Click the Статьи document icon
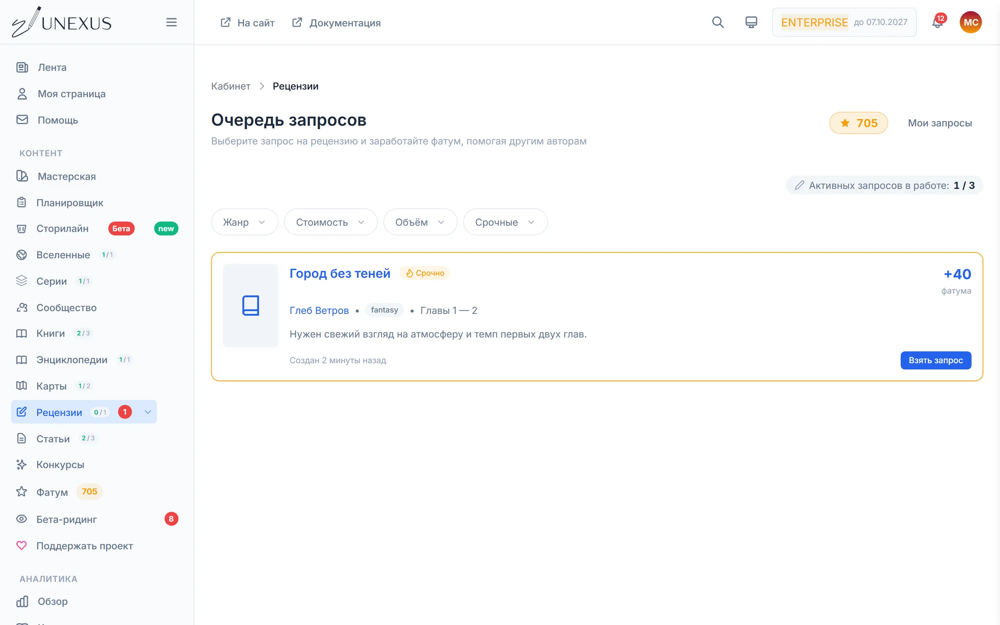This screenshot has height=625, width=1000. [x=22, y=438]
